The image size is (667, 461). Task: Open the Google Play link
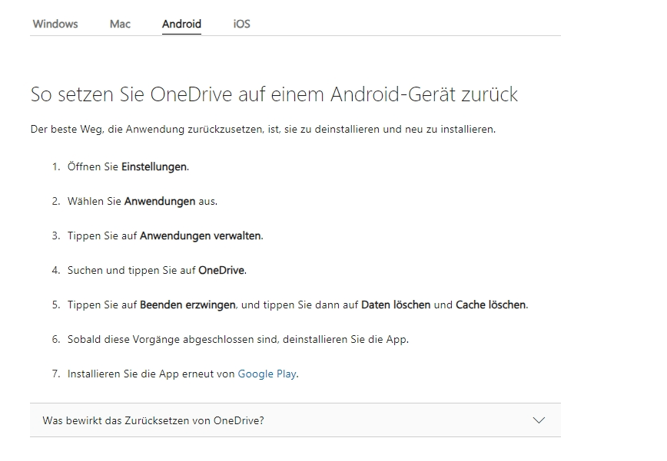267,374
